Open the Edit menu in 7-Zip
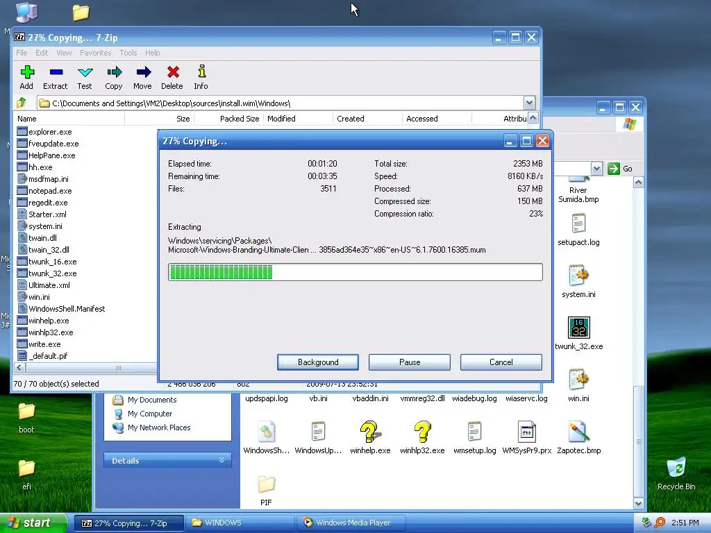711x533 pixels. point(42,53)
